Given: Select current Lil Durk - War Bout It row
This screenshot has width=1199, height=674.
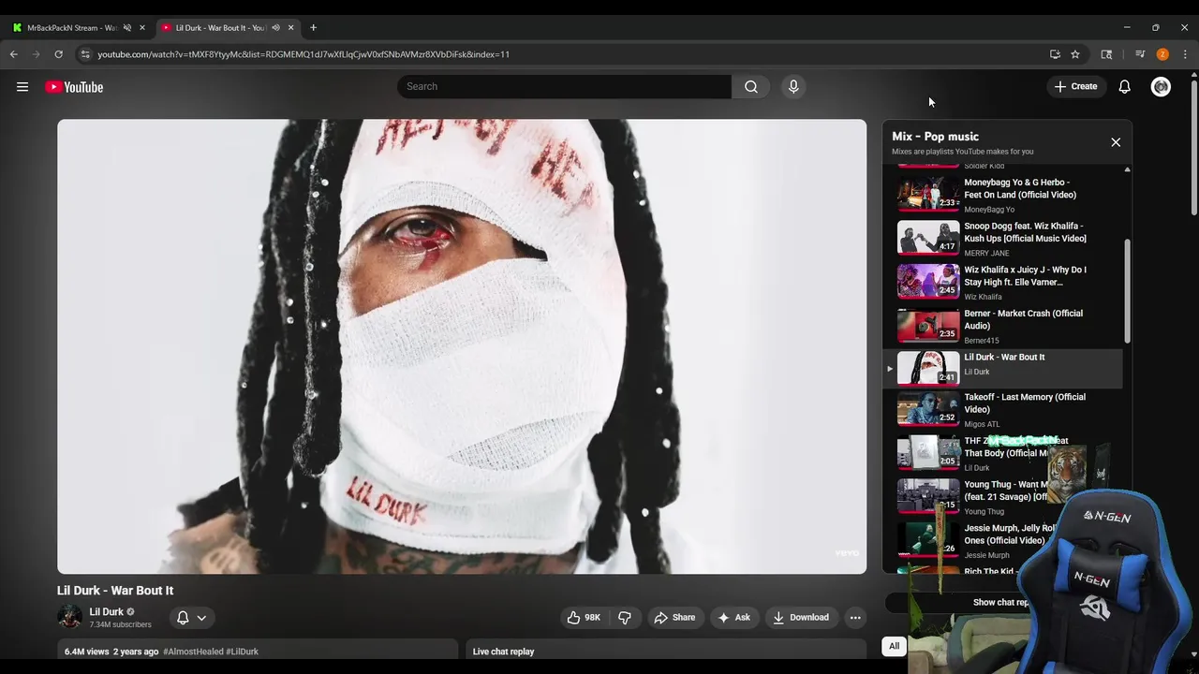Looking at the screenshot, I should pyautogui.click(x=1002, y=369).
